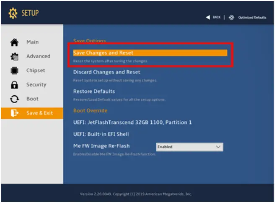Click the Back arrow icon
This screenshot has height=204, width=277.
(x=208, y=17)
